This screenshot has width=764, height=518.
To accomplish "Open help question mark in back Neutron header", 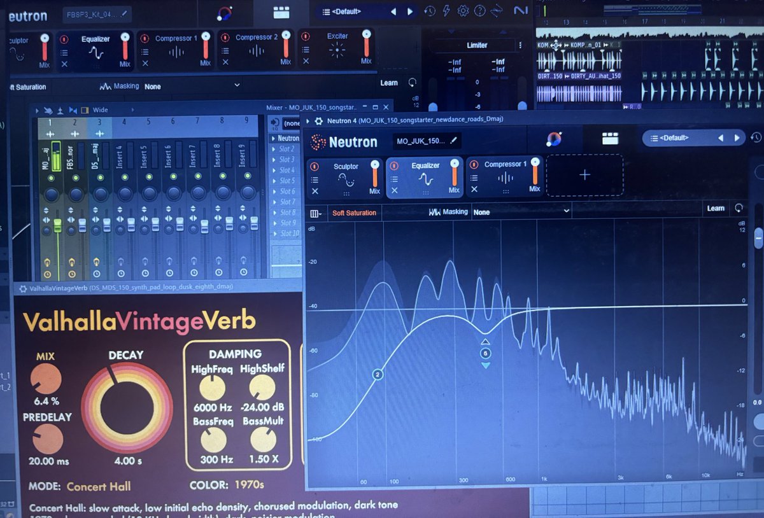I will 480,11.
